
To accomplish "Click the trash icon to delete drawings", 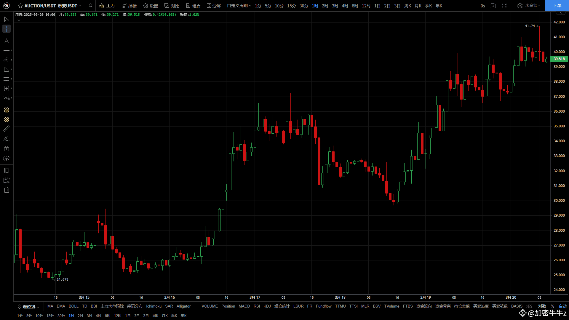I will click(x=6, y=190).
